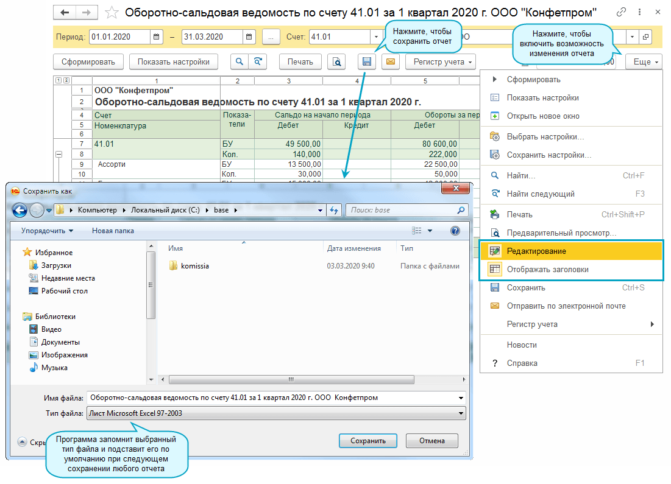Click the horizontal scrollbar in file list
671x484 pixels.
[291, 379]
